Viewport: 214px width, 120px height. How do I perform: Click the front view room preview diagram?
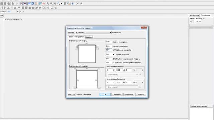click(x=87, y=79)
